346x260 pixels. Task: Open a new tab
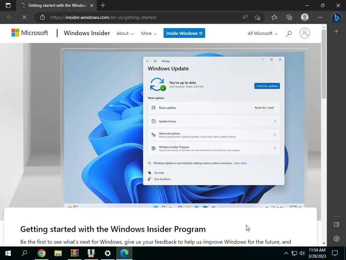pos(103,5)
